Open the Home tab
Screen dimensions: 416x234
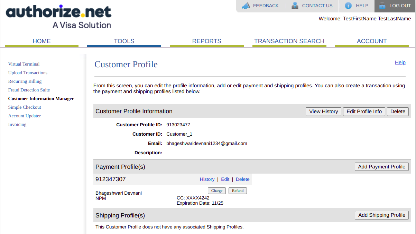coord(41,41)
